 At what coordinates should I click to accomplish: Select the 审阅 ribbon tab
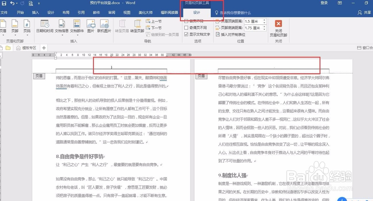pos(112,12)
